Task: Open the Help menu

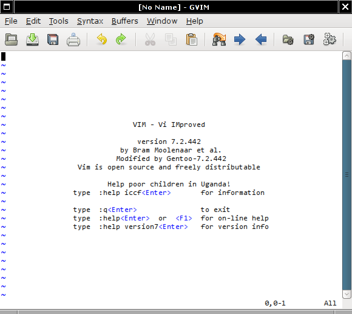Action: (194, 21)
